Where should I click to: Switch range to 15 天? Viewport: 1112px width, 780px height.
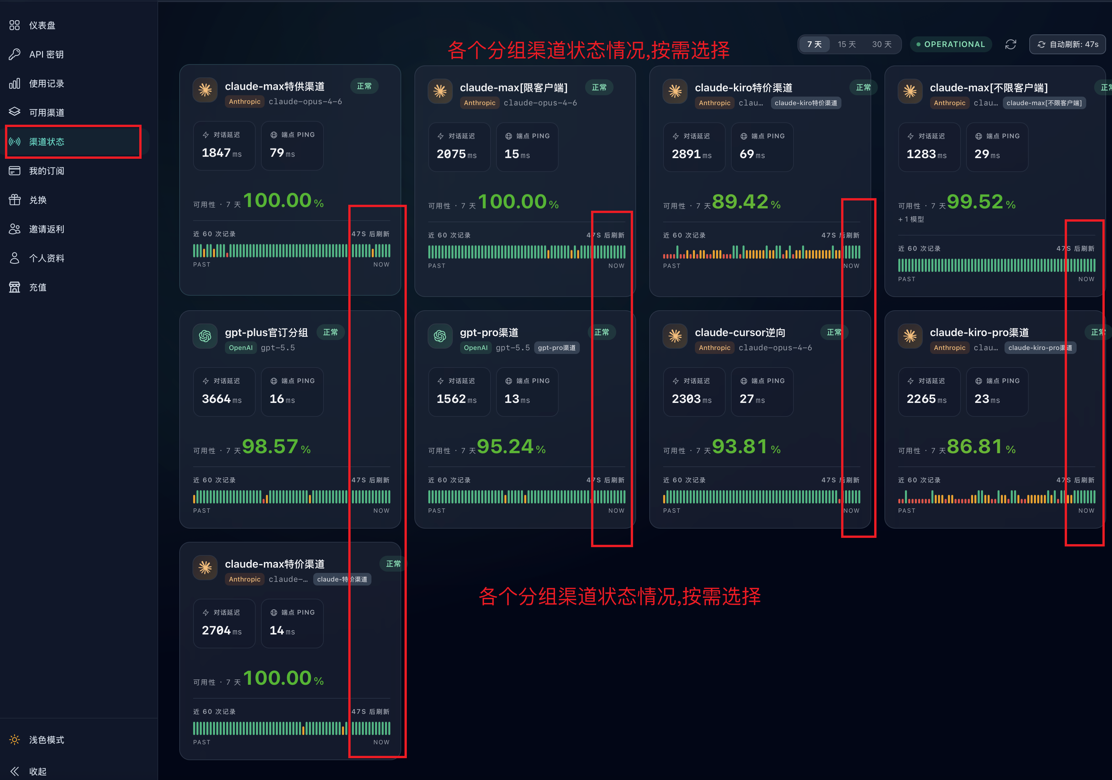(847, 44)
